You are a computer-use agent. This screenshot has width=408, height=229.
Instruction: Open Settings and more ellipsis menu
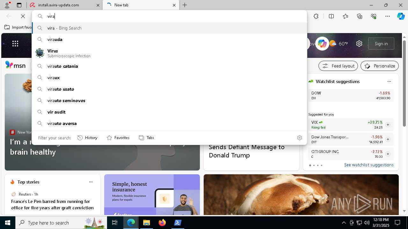(388, 16)
